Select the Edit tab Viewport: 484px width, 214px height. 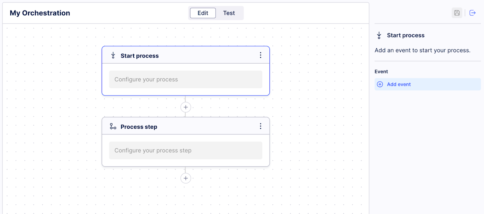coord(202,13)
